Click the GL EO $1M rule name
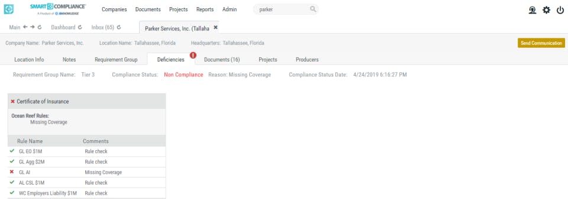 (x=30, y=151)
